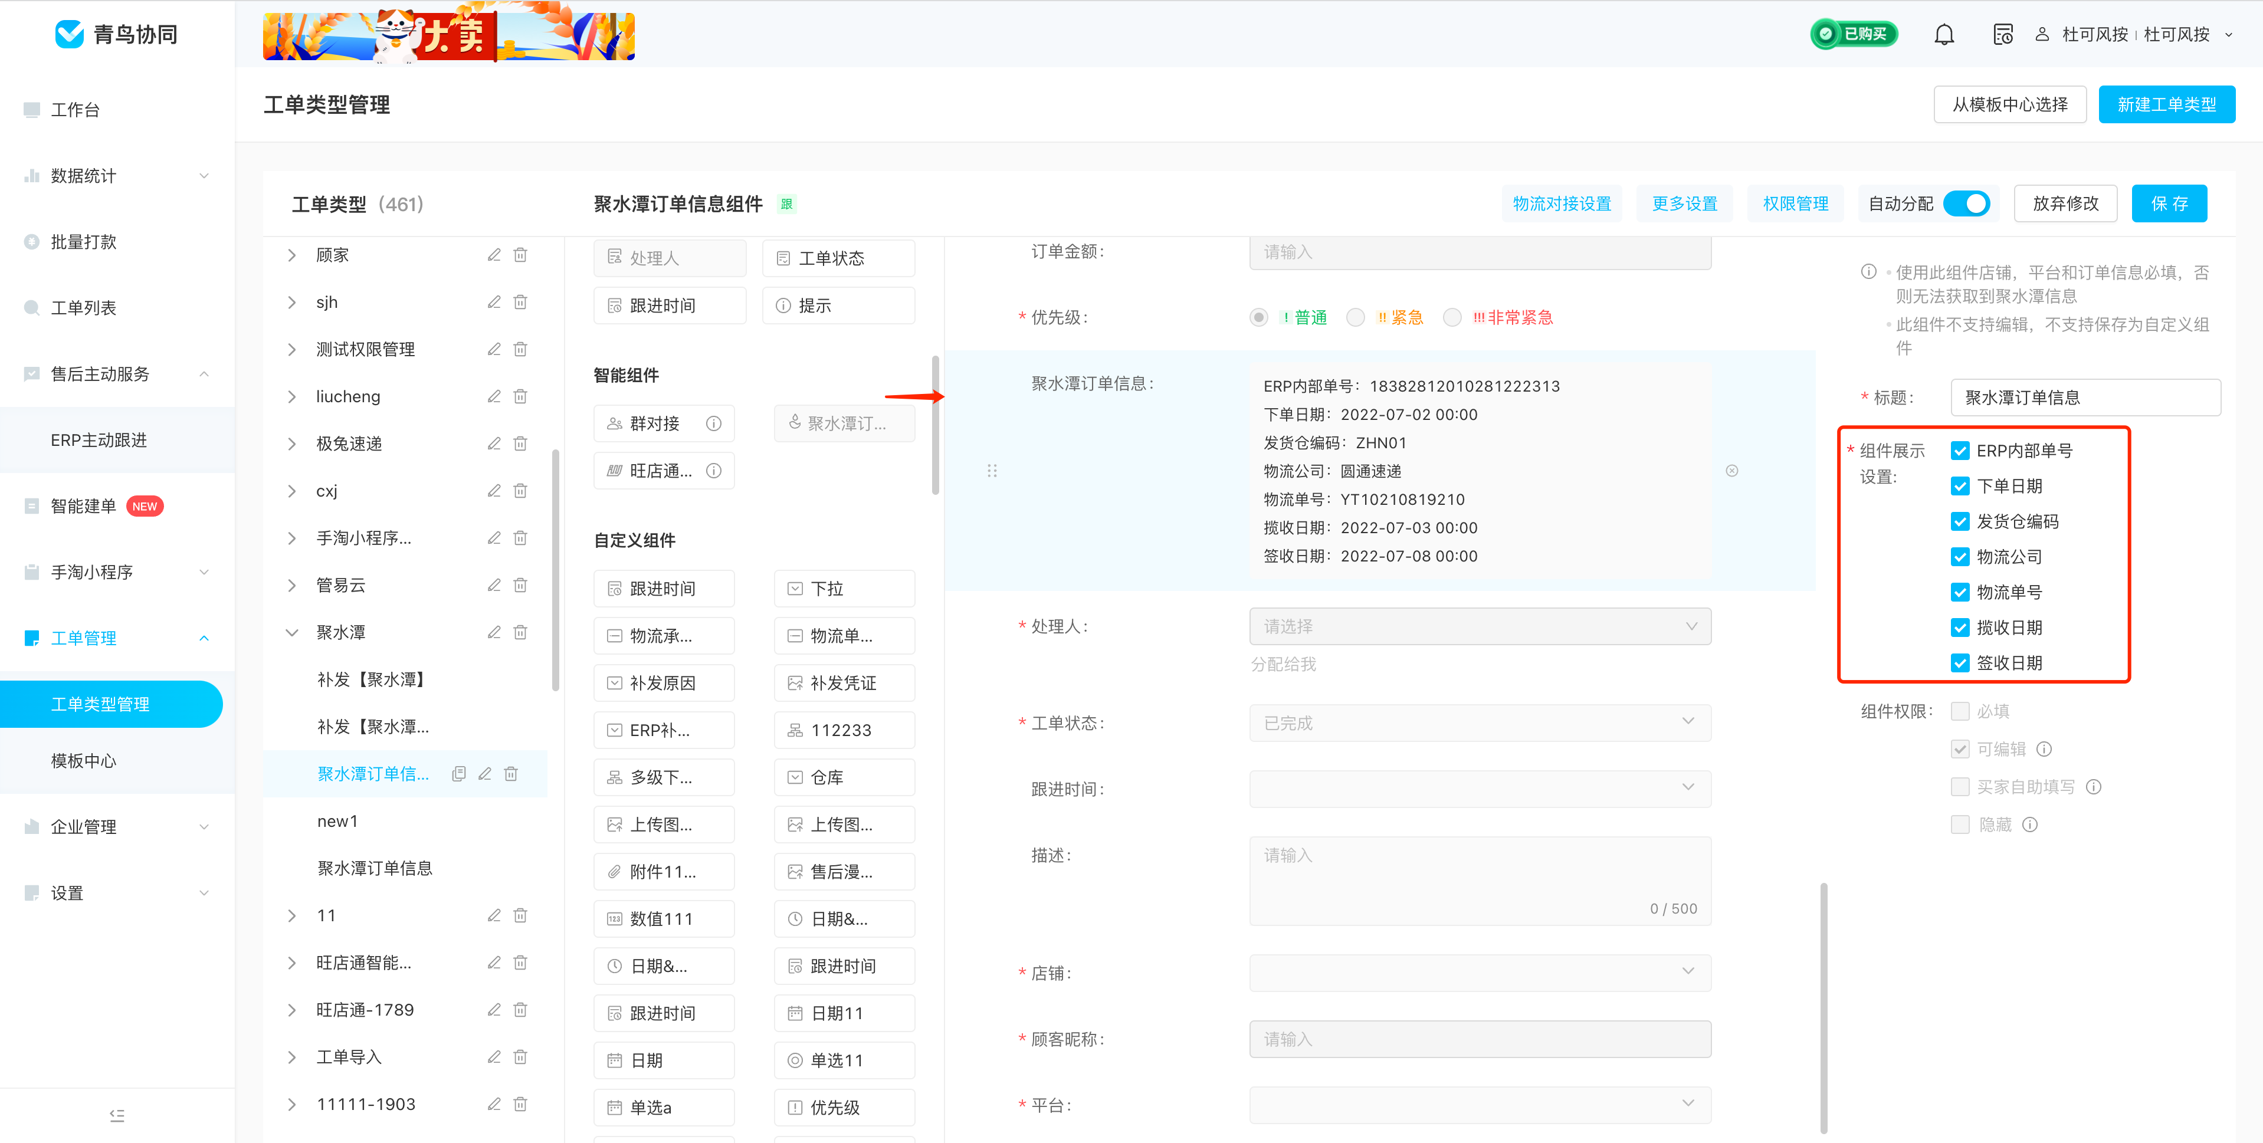Select the 补发凭证 custom component
Viewport: 2263px width, 1143px height.
(x=844, y=682)
